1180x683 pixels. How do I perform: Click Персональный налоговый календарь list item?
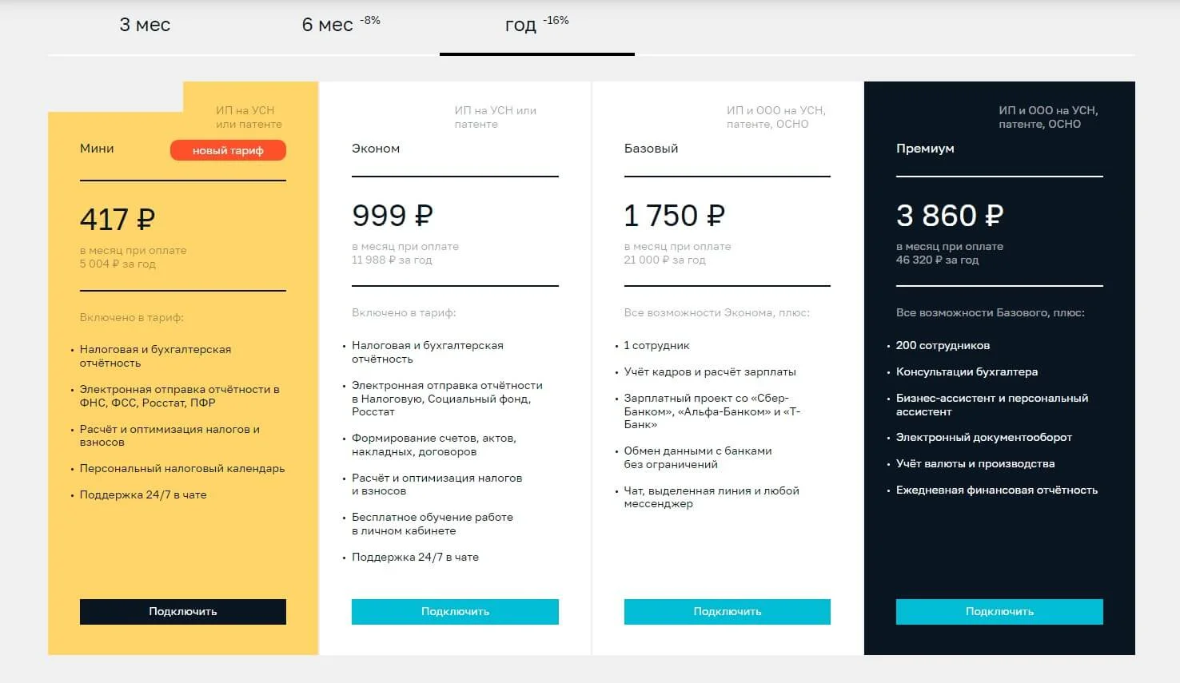pos(182,468)
